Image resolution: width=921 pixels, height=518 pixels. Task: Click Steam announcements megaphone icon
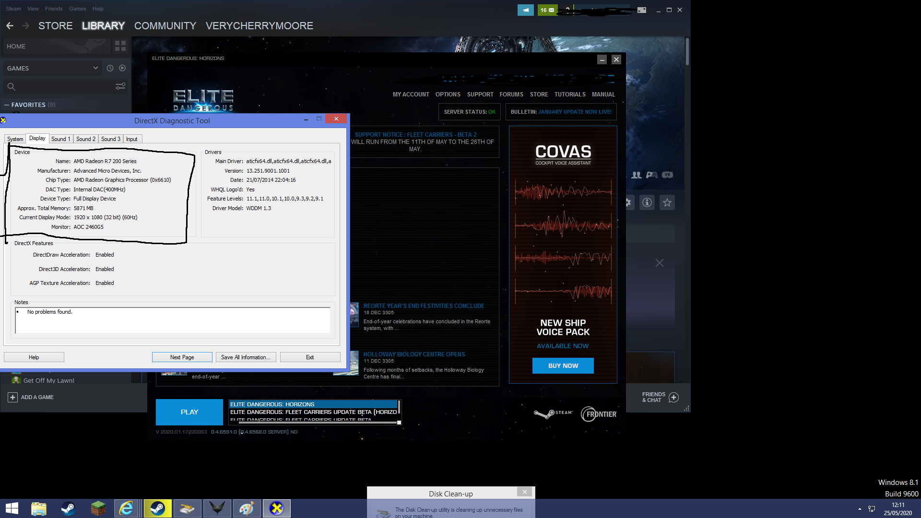pos(526,10)
